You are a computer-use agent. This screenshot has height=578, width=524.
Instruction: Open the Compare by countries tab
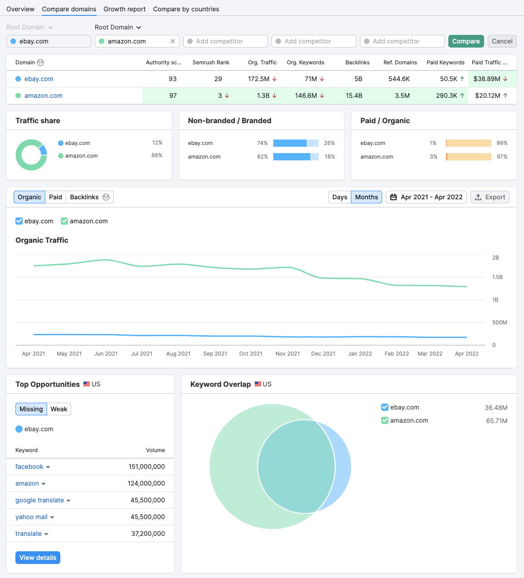[x=186, y=9]
